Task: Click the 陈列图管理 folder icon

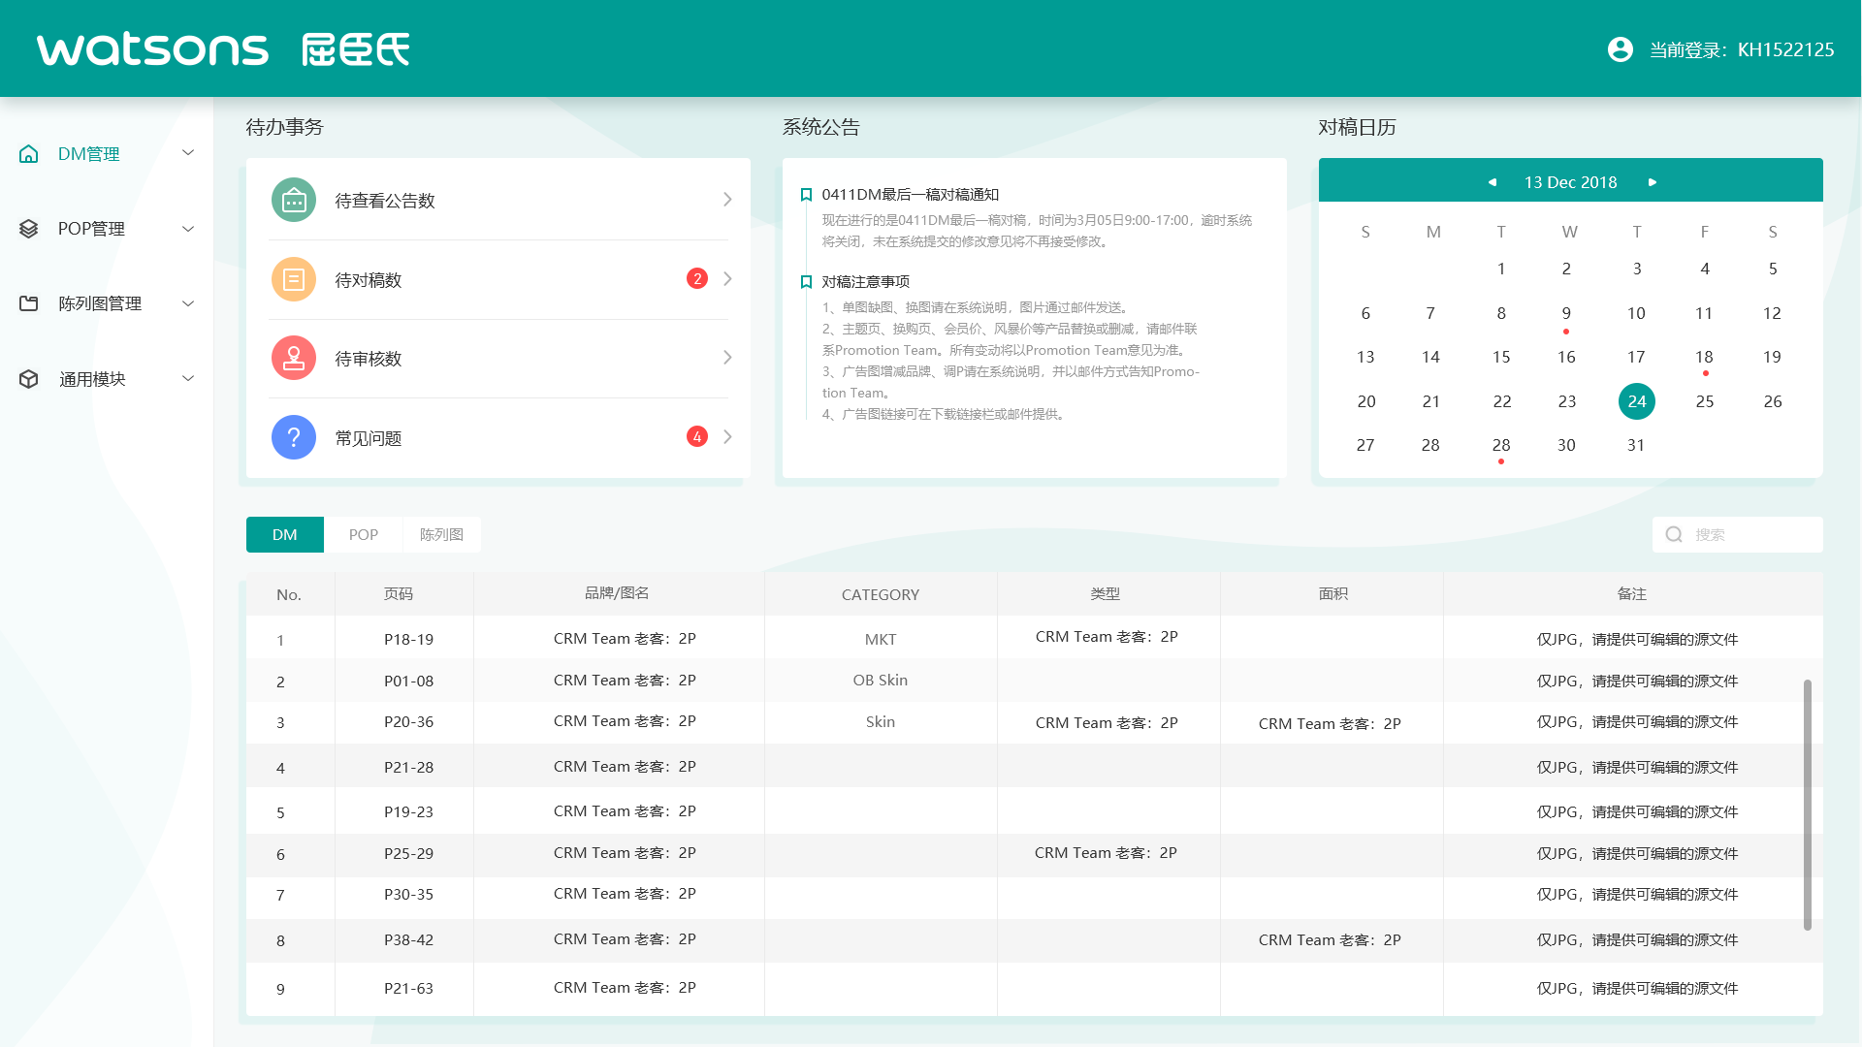Action: pyautogui.click(x=29, y=303)
